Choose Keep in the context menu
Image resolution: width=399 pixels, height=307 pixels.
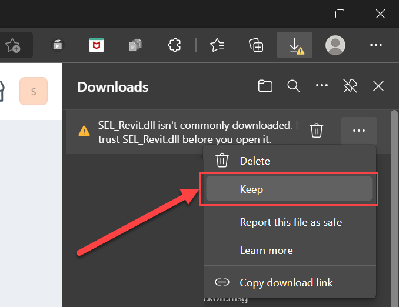coord(289,189)
